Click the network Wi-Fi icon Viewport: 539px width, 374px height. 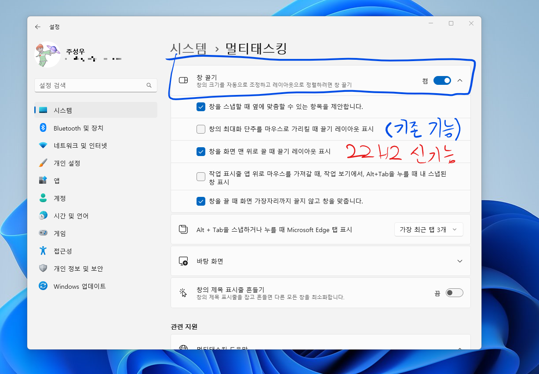point(43,145)
